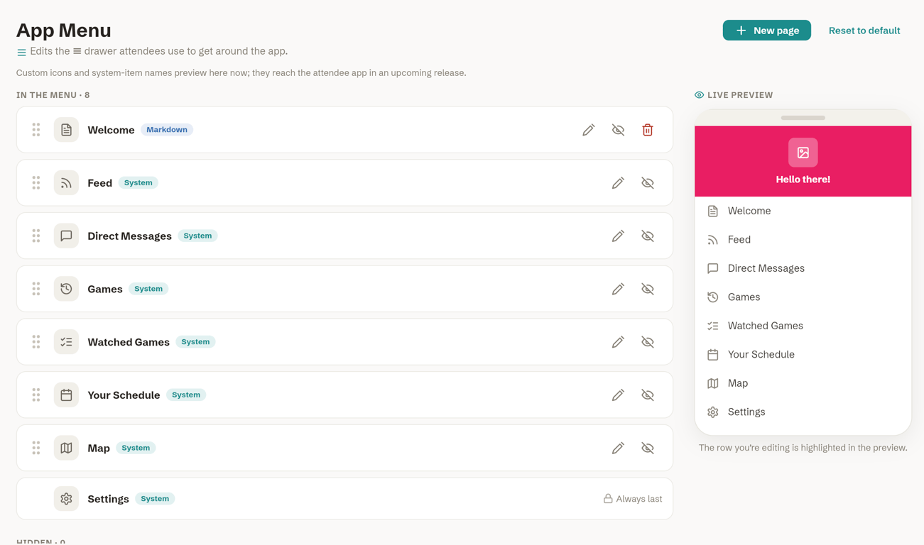
Task: Click the System badge on Settings
Action: (x=155, y=499)
